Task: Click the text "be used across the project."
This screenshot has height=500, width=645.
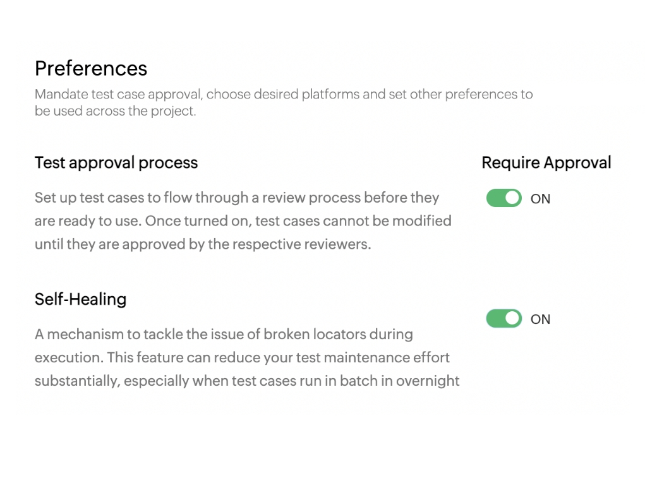Action: coord(116,112)
